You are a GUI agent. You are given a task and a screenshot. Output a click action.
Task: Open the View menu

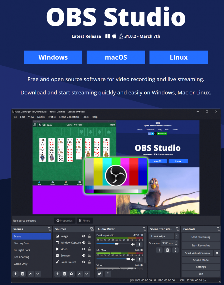[x=31, y=117]
